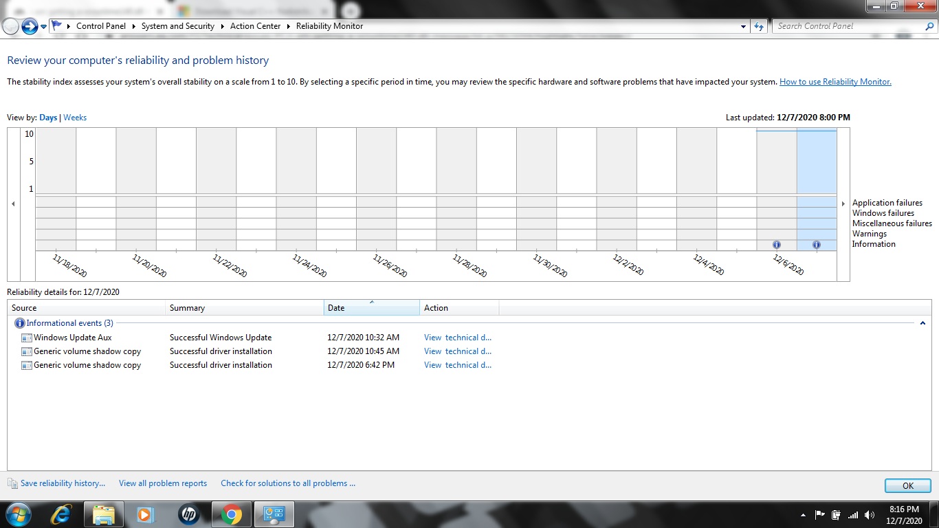Select the 11/18/2020 chart column
Screen dimensions: 939x528
tap(56, 189)
